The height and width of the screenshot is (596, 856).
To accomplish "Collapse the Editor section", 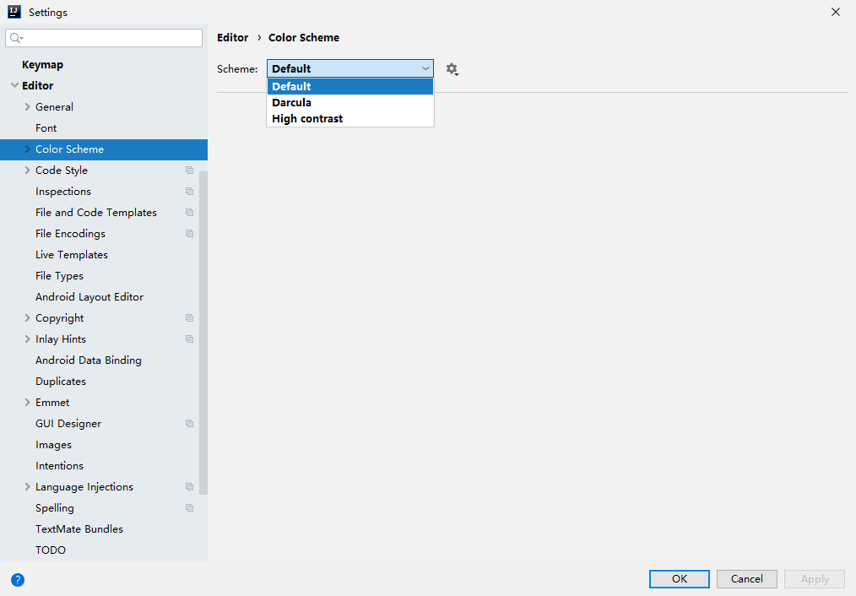I will 14,86.
